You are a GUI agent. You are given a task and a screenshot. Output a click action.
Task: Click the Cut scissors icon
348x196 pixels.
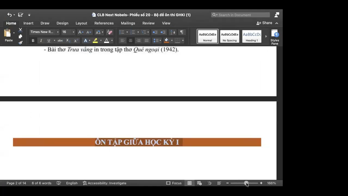tap(20, 30)
